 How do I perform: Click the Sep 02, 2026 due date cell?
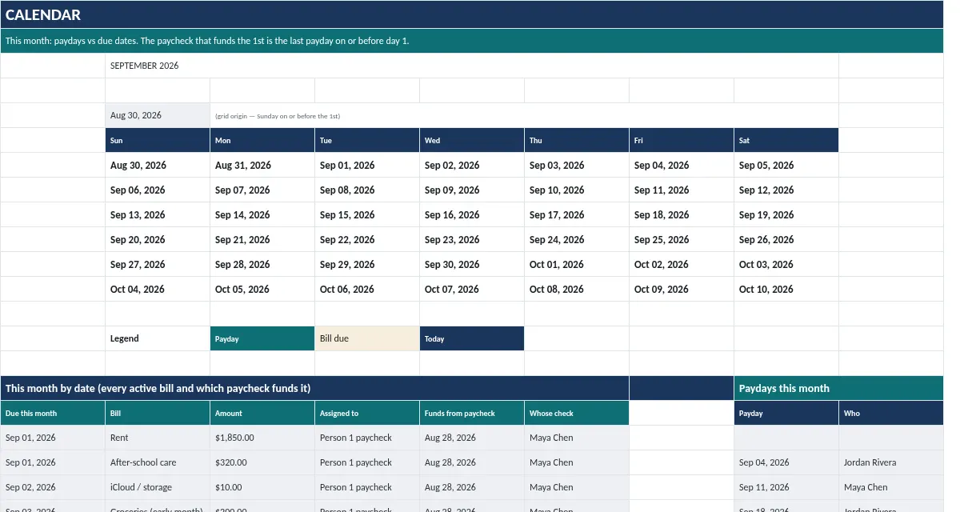(x=53, y=487)
